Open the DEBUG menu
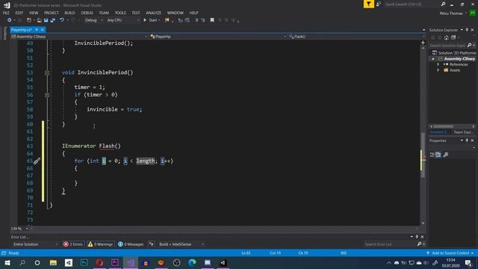This screenshot has width=478, height=269. coord(87,13)
